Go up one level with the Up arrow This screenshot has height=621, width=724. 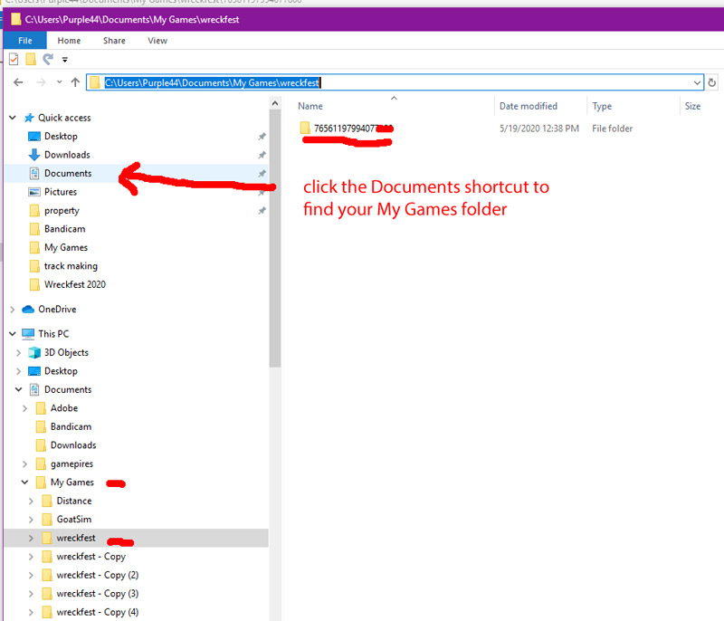tap(75, 82)
